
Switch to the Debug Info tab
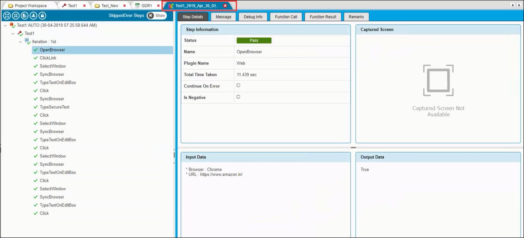click(x=253, y=17)
